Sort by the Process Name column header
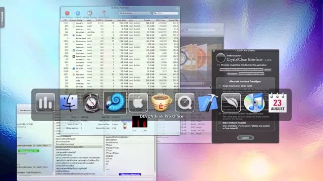 [x=76, y=20]
